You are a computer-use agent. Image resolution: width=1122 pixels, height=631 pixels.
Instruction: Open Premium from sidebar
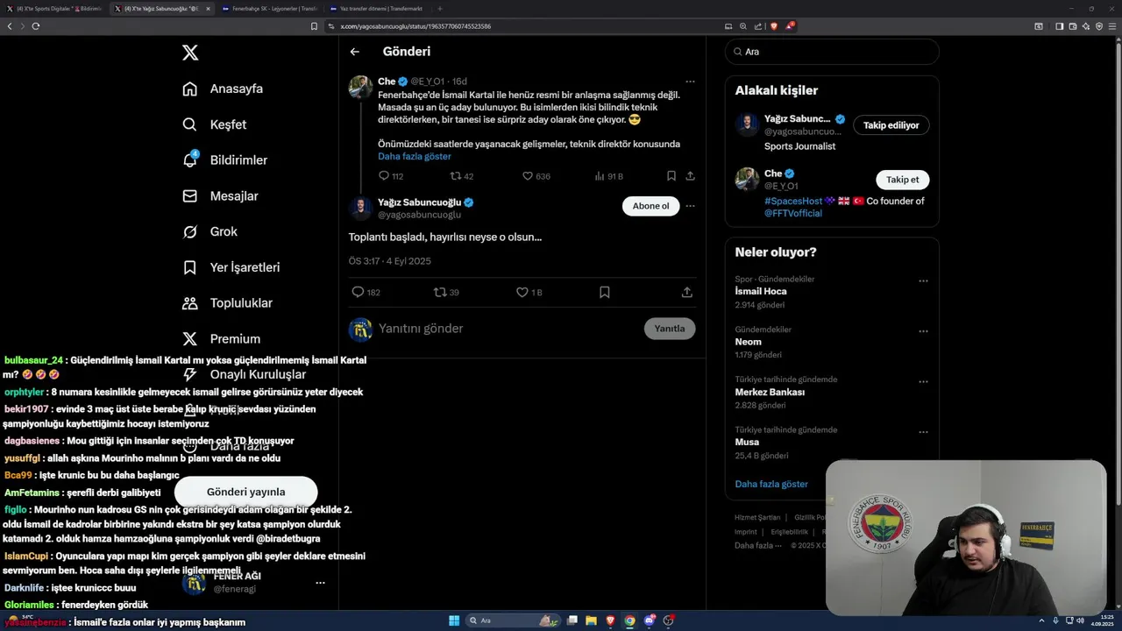coord(221,339)
